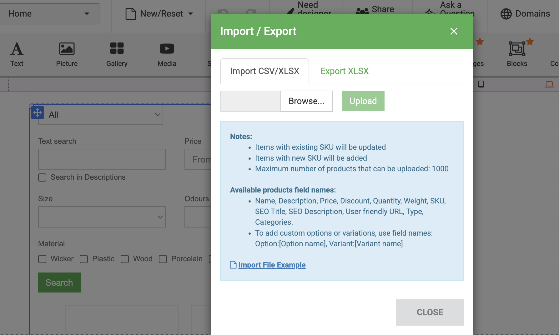Click the Upload button
This screenshot has width=559, height=335.
363,101
